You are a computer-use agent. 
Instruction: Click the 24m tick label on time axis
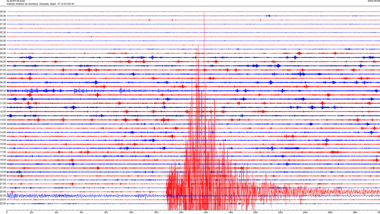point(305,212)
